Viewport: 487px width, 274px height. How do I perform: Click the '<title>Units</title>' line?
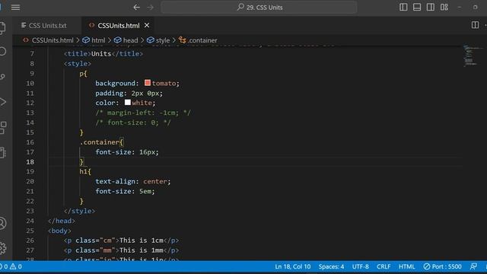[x=103, y=54]
